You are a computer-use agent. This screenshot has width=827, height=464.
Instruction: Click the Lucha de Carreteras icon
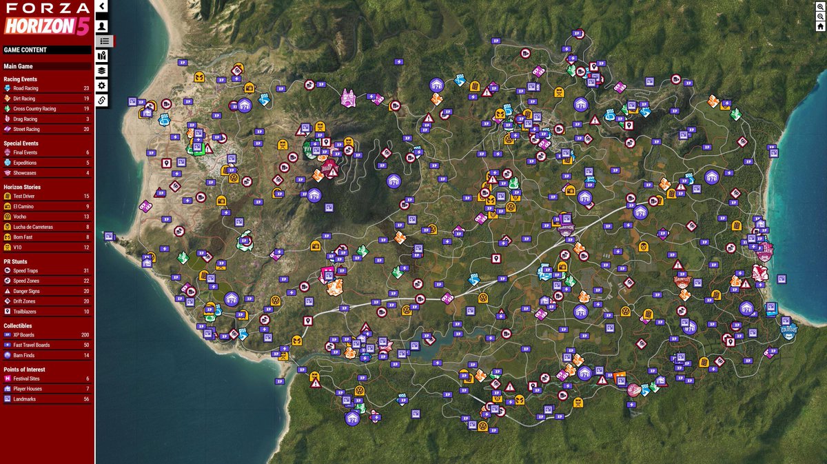[x=8, y=227]
